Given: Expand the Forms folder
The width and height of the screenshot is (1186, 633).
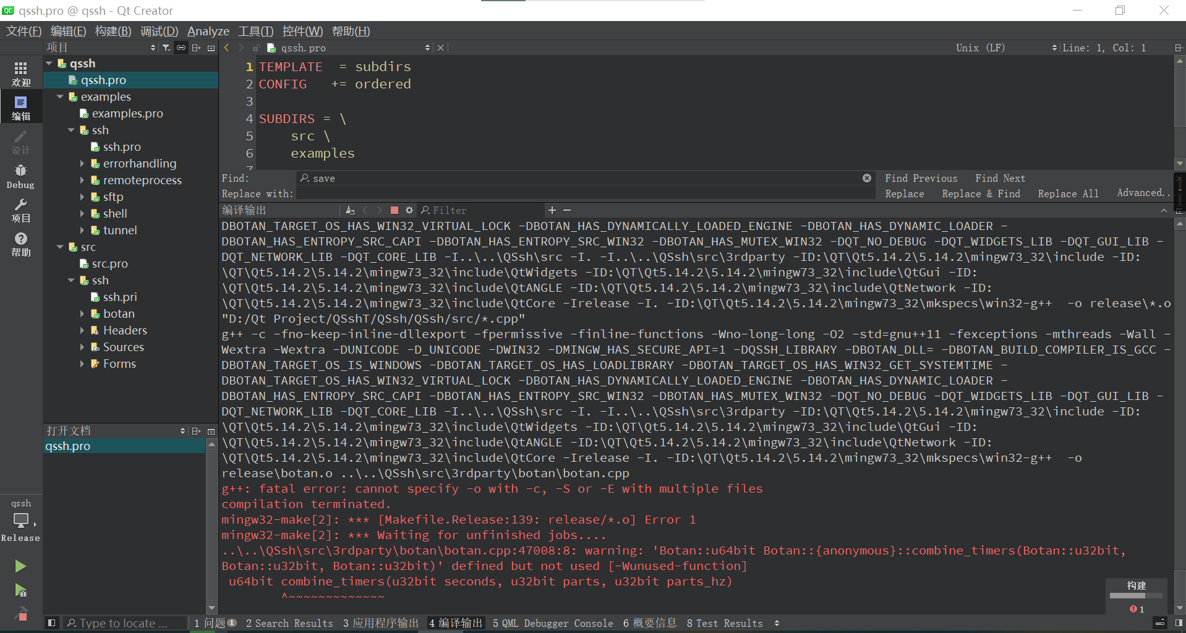Looking at the screenshot, I should click(82, 363).
